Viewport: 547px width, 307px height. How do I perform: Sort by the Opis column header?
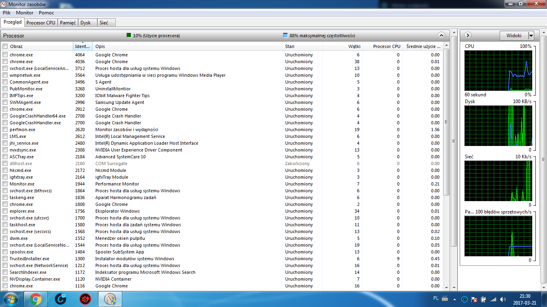187,46
